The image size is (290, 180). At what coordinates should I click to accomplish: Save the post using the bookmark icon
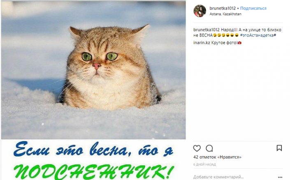[x=279, y=148]
